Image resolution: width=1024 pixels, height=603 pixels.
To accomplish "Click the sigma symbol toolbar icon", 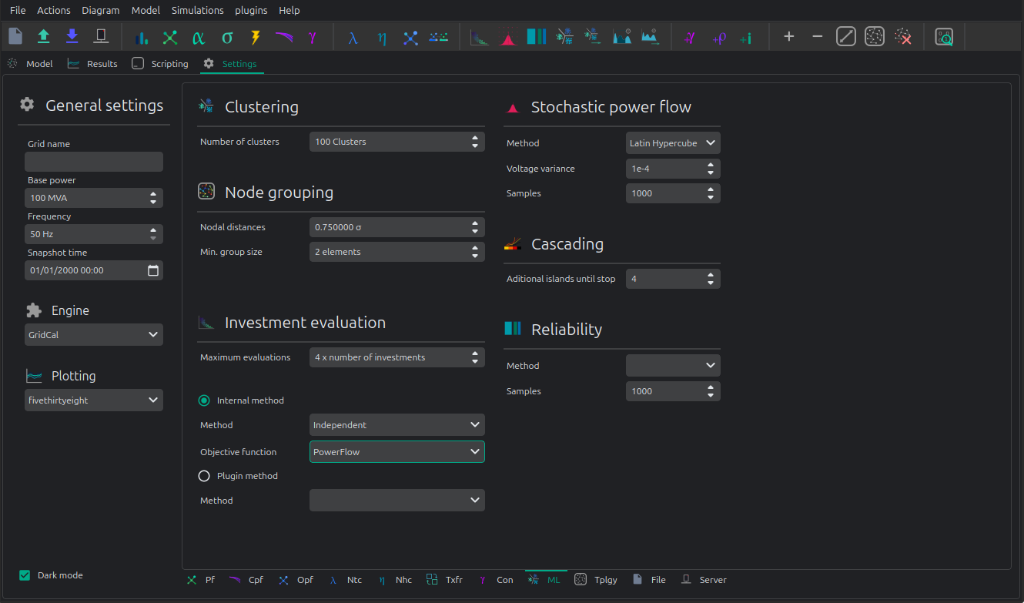I will point(227,37).
